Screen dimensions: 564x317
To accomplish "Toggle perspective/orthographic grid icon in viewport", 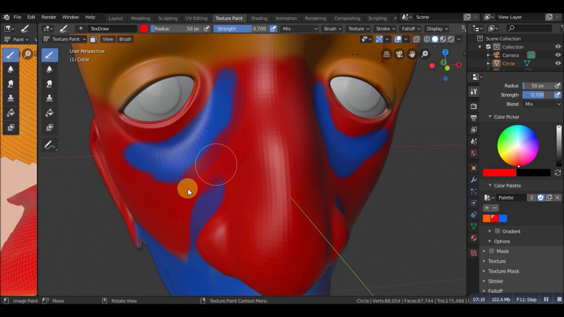I will (386, 54).
